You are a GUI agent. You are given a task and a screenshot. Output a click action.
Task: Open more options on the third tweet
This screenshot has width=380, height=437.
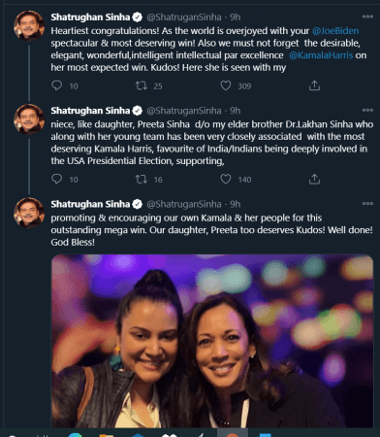(x=367, y=204)
